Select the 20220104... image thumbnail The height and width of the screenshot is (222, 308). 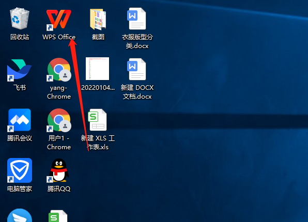(x=98, y=69)
